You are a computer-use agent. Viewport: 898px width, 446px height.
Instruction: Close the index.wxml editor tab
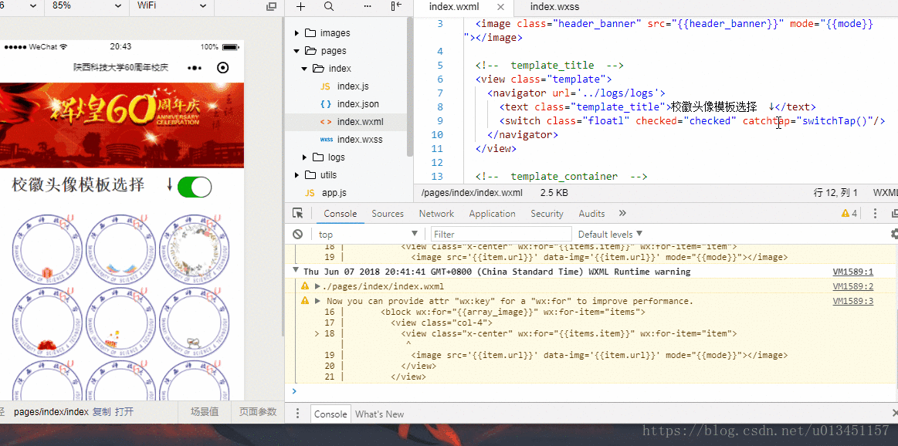(500, 7)
